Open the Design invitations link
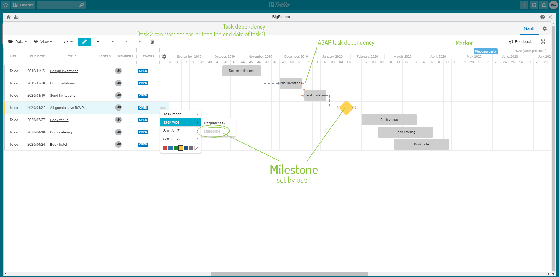This screenshot has width=559, height=277. tap(64, 71)
